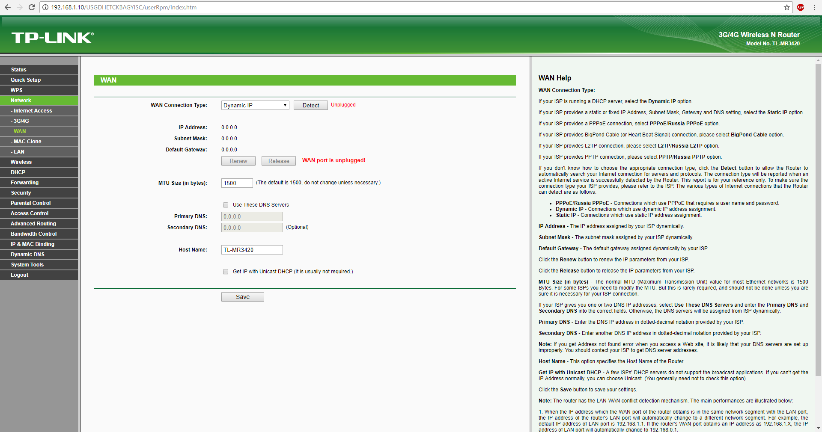The height and width of the screenshot is (432, 822).
Task: View site information icon in address bar
Action: pos(45,7)
